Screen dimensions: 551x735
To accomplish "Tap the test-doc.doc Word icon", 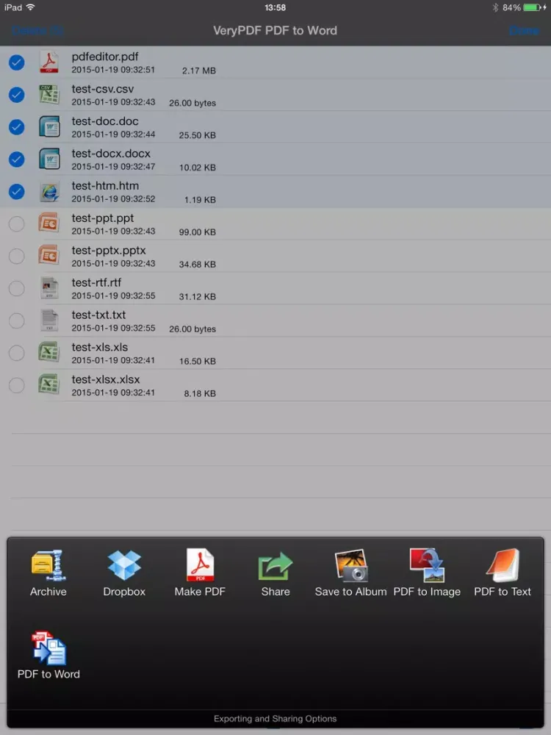I will [49, 126].
